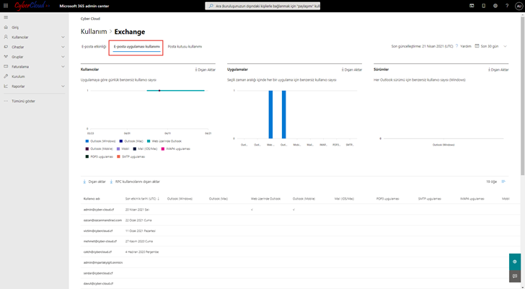Click the ellipsis icon beside Tümünü göster

click(6, 101)
